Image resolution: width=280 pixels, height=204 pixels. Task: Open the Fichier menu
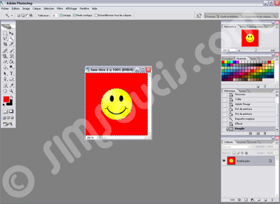click(5, 8)
